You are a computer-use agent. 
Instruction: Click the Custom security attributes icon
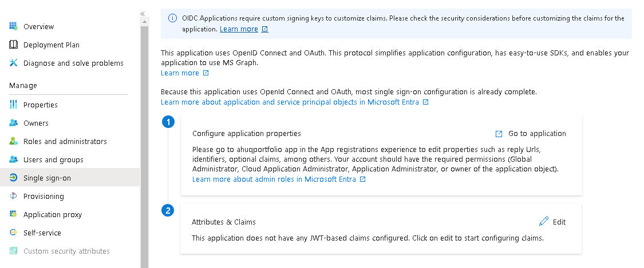click(x=13, y=250)
